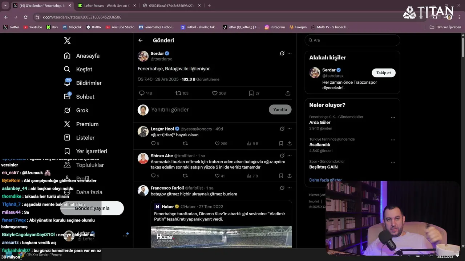
Task: View analytics 7 B on Shinzo Abe reply
Action: pyautogui.click(x=252, y=176)
